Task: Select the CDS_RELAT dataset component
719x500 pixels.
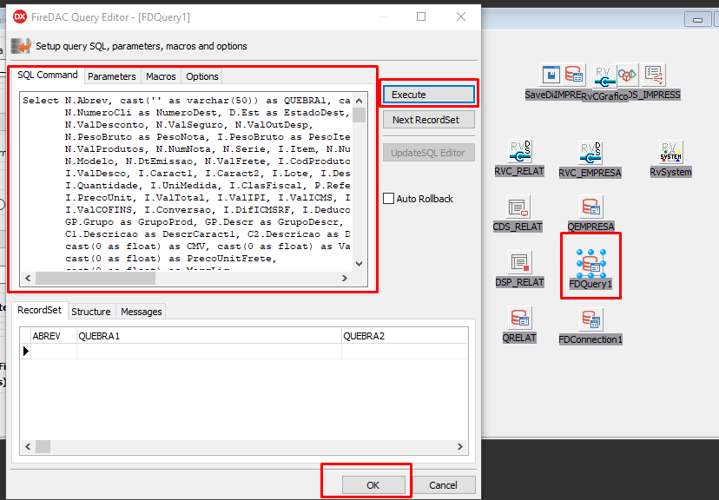Action: pyautogui.click(x=519, y=208)
